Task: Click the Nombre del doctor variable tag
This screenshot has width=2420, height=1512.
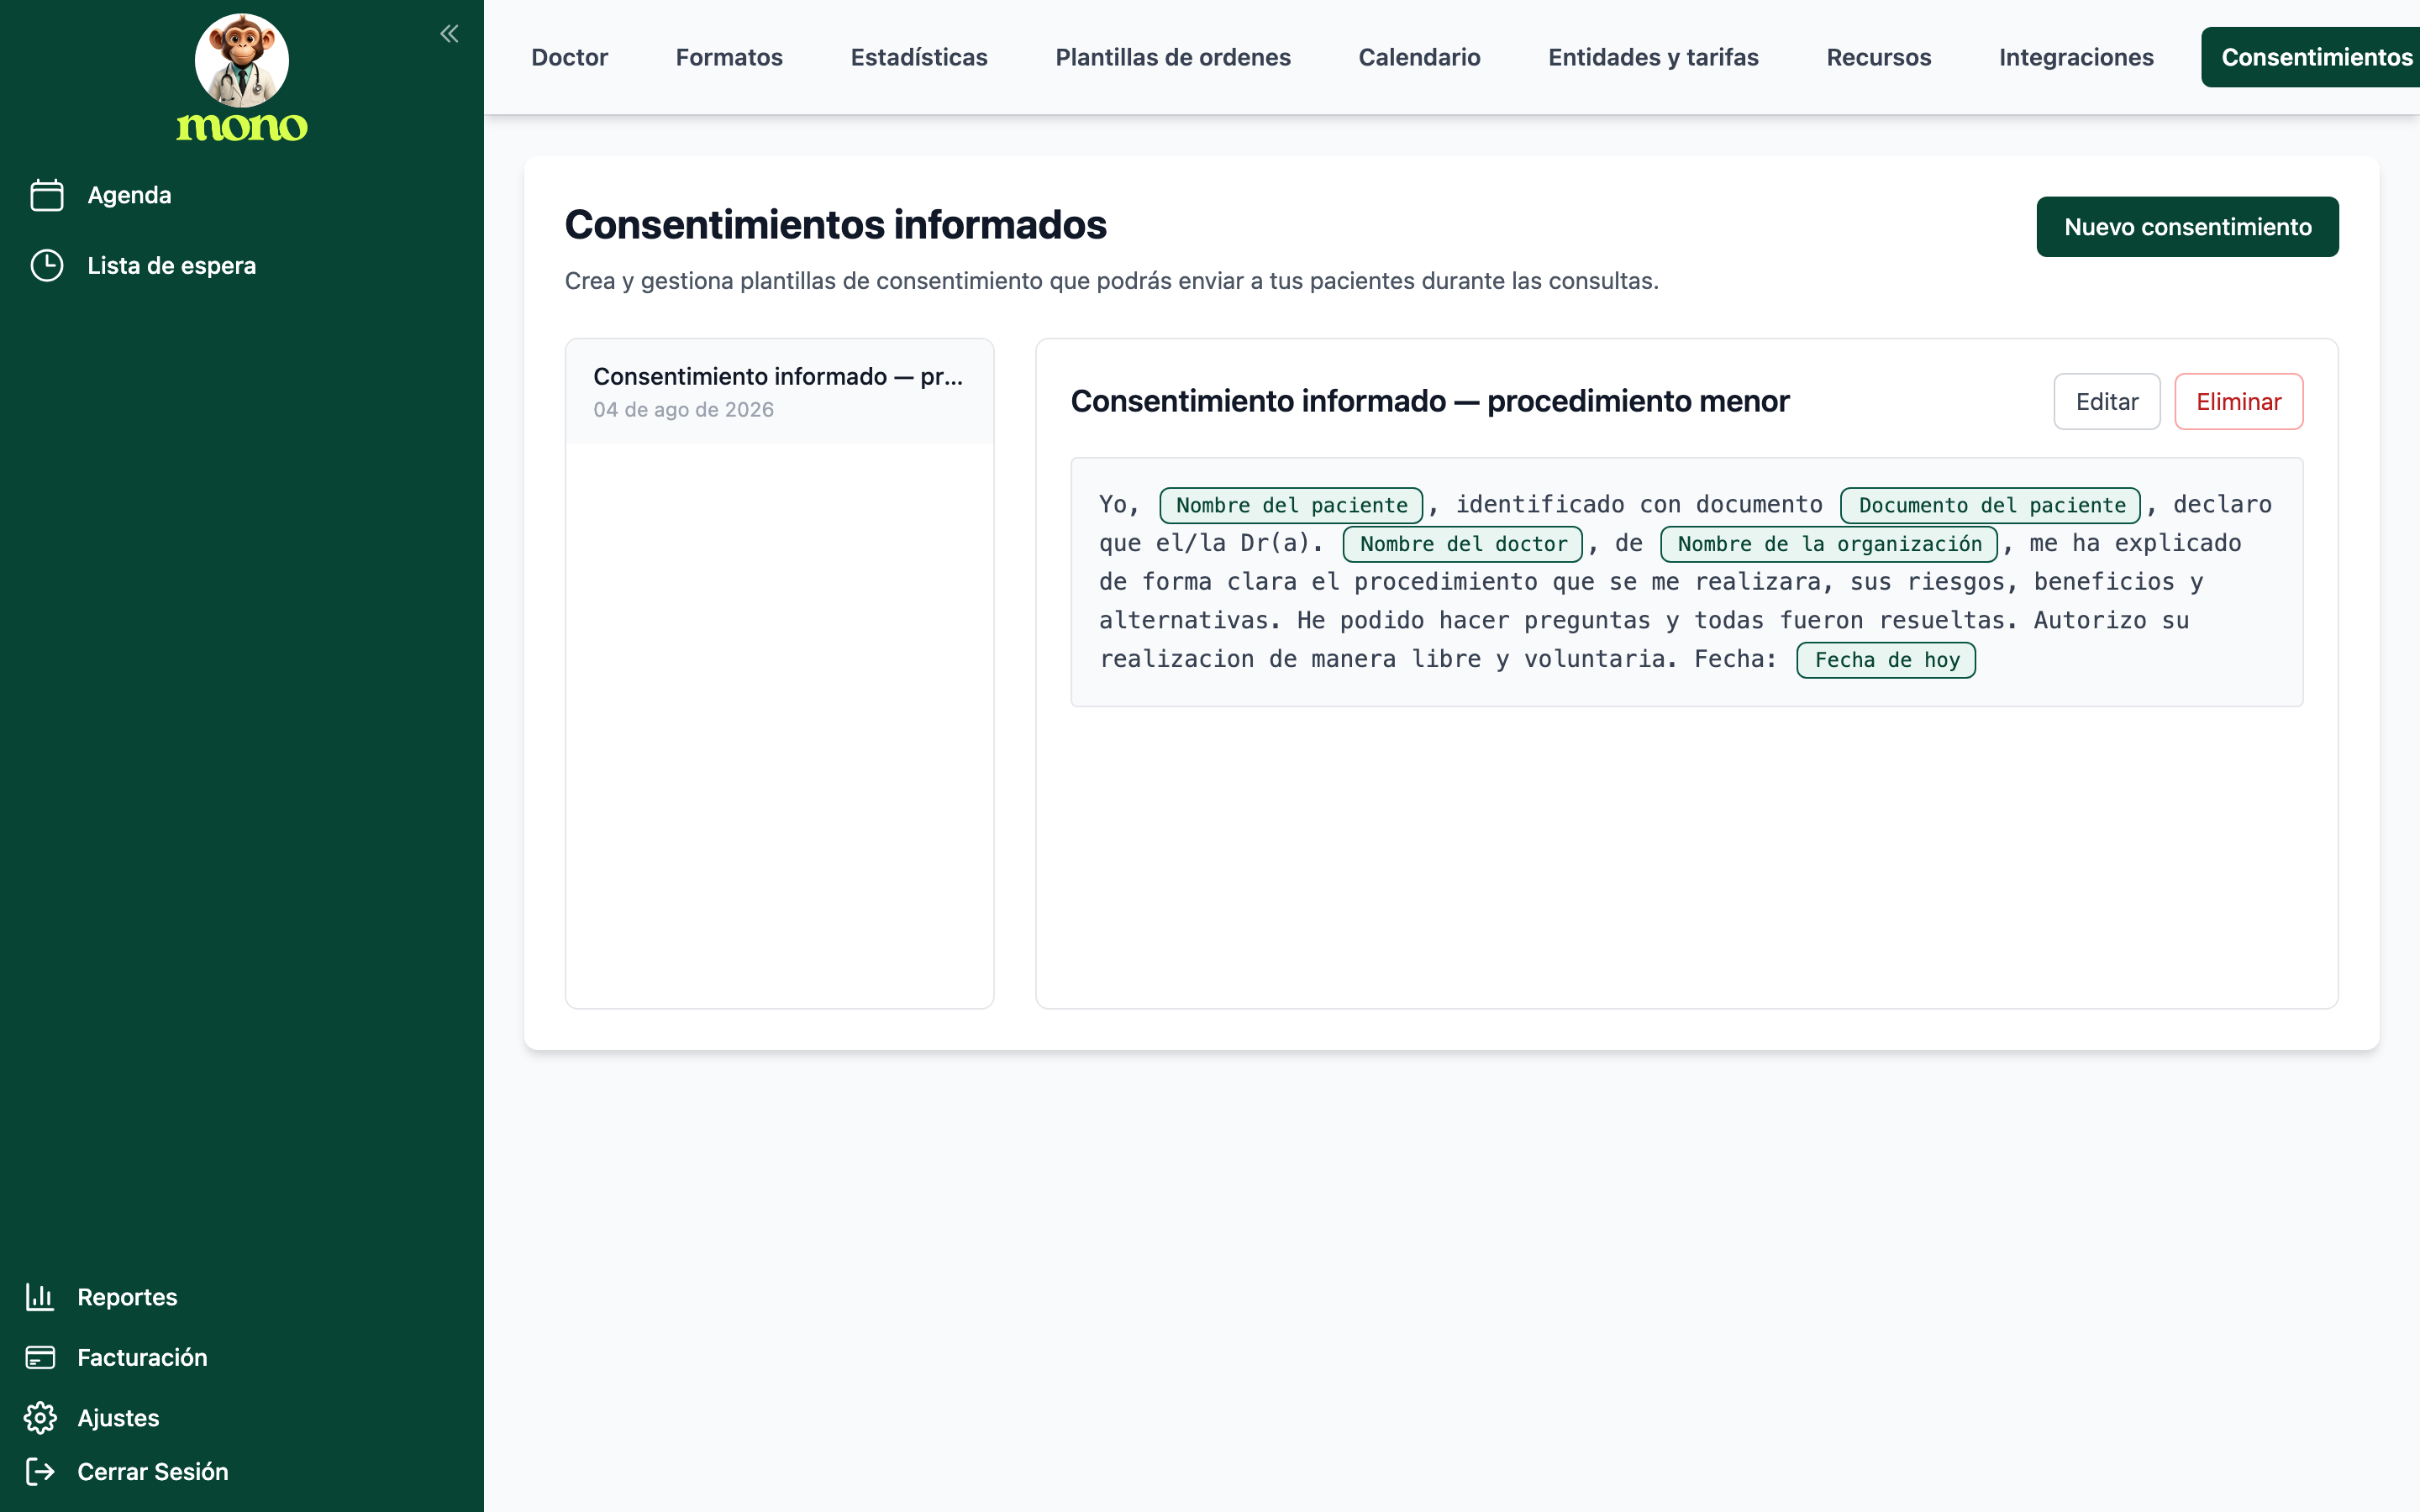Action: click(x=1463, y=544)
